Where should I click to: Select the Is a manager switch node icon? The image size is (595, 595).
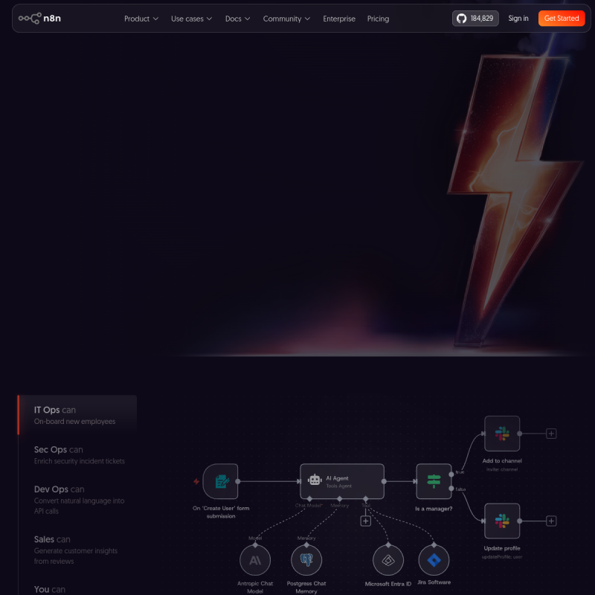(434, 480)
